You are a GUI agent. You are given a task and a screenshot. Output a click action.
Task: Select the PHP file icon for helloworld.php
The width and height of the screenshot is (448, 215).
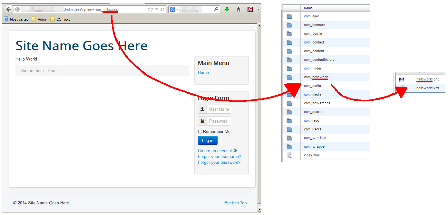(x=402, y=79)
